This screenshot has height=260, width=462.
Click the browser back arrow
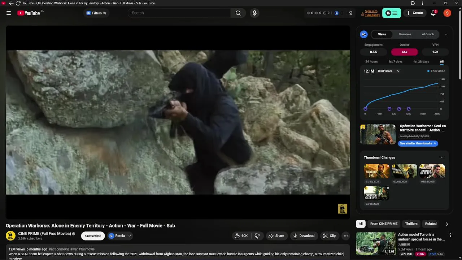(11, 3)
